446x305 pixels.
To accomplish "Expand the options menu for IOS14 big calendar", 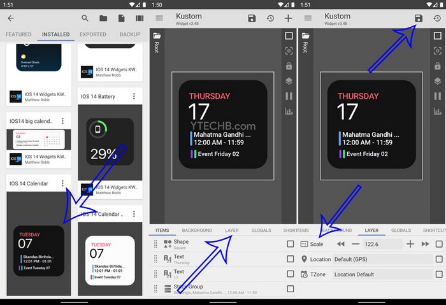I will coord(62,121).
